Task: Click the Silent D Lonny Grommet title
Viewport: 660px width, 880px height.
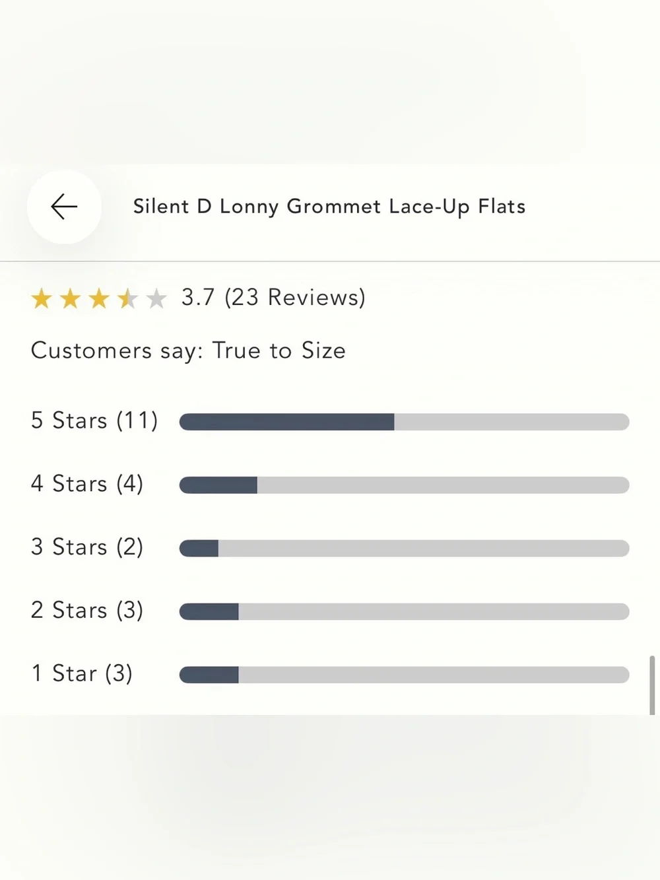Action: tap(329, 207)
